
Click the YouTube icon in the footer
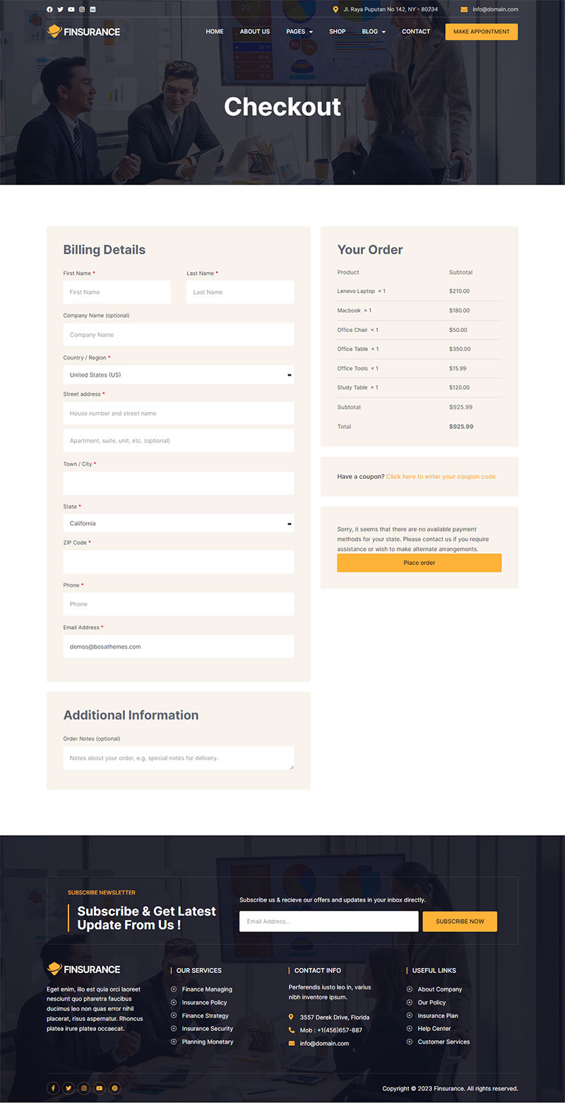100,1088
